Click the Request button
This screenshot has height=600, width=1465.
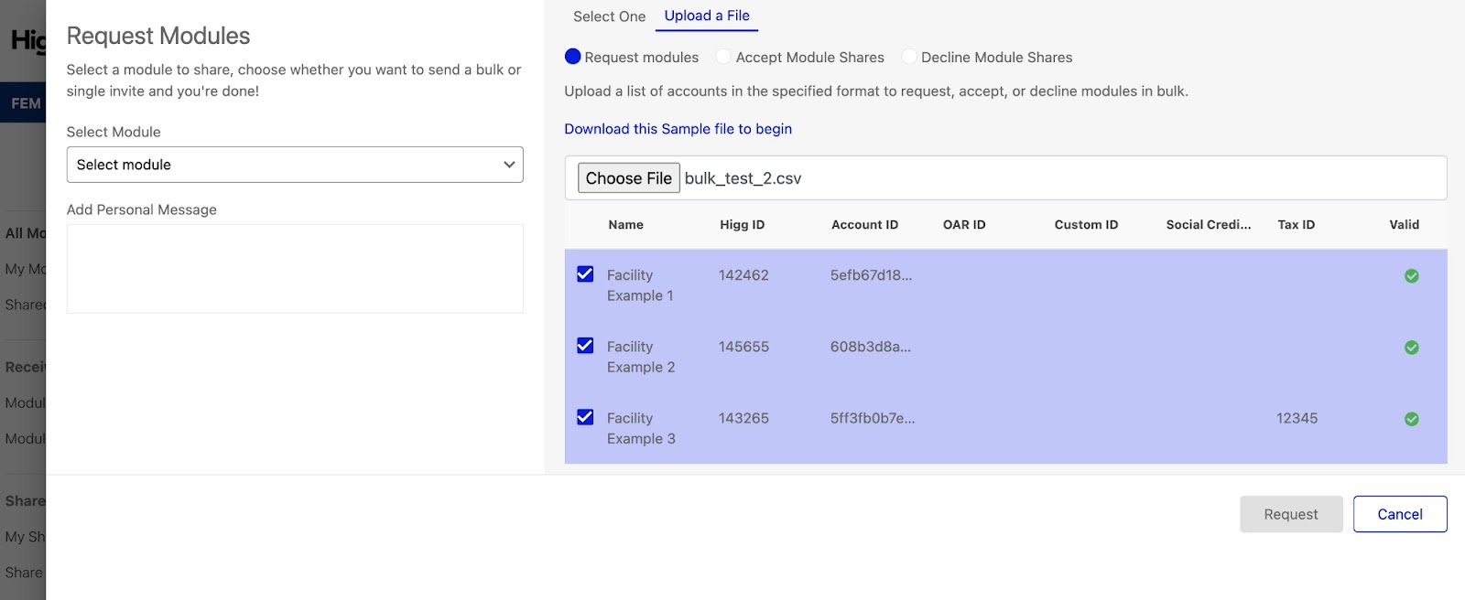tap(1290, 514)
